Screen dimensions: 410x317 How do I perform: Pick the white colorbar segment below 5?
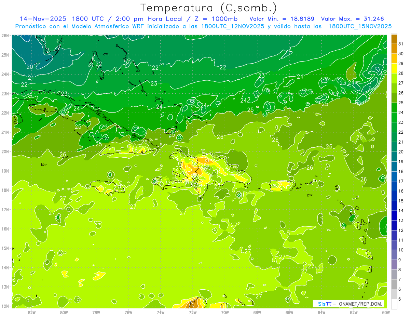(x=394, y=304)
